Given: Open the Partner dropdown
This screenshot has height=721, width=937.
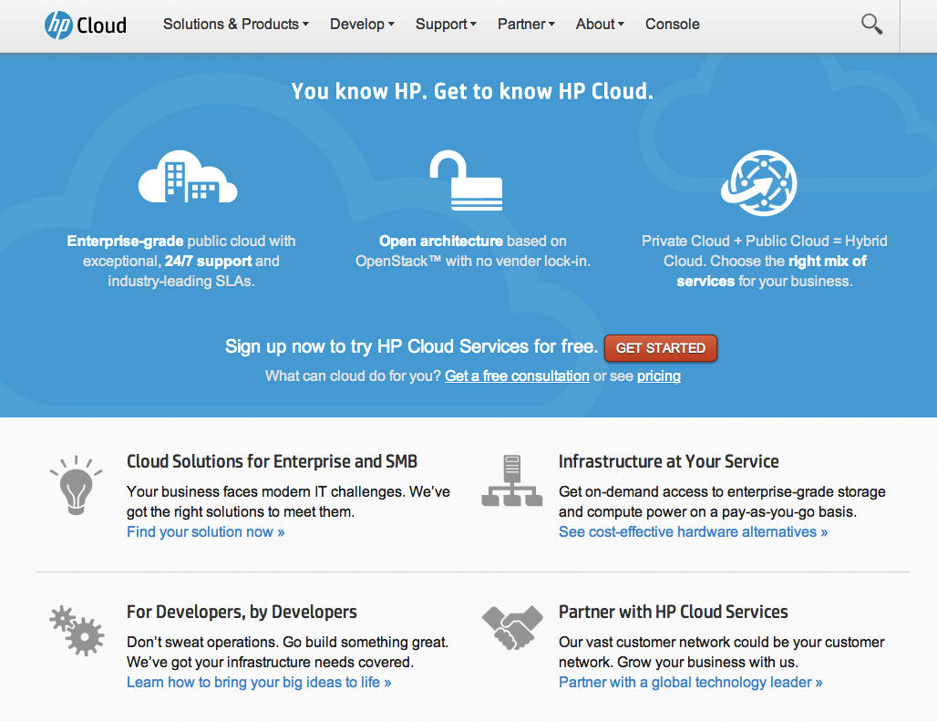Looking at the screenshot, I should pos(527,24).
